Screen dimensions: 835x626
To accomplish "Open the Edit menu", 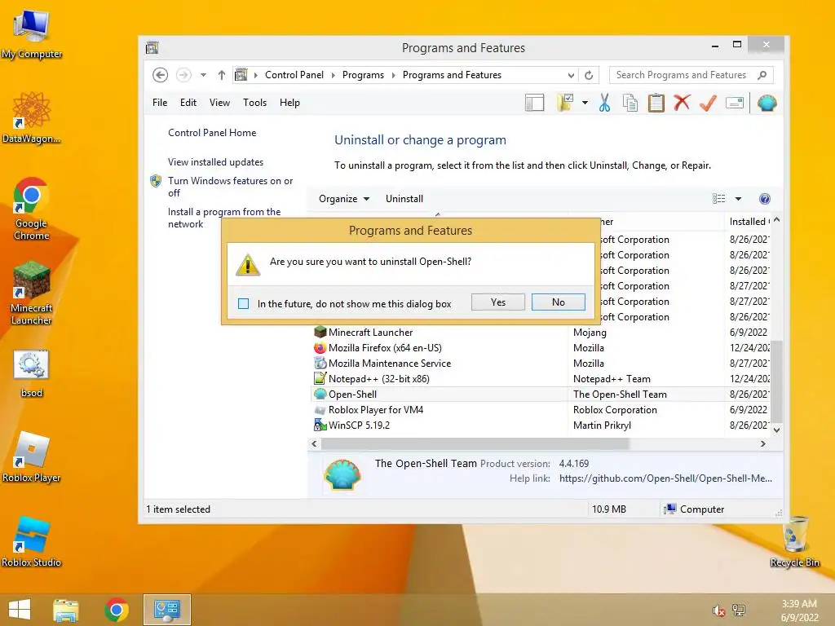I will [x=188, y=102].
